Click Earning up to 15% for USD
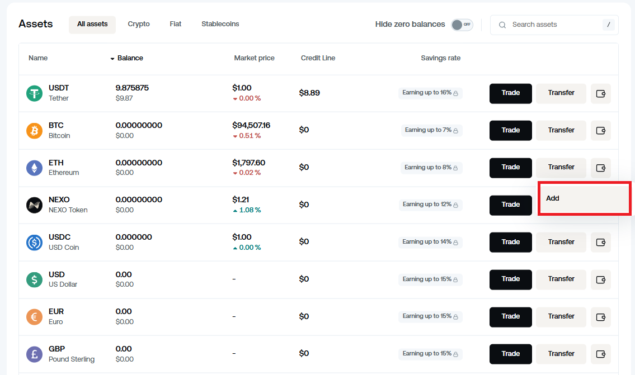 [430, 279]
